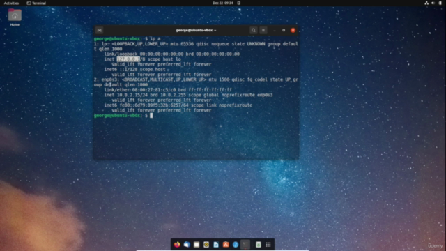Viewport: 446px width, 251px height.
Task: Click the 'link/loopback' line in terminal
Action: point(172,54)
